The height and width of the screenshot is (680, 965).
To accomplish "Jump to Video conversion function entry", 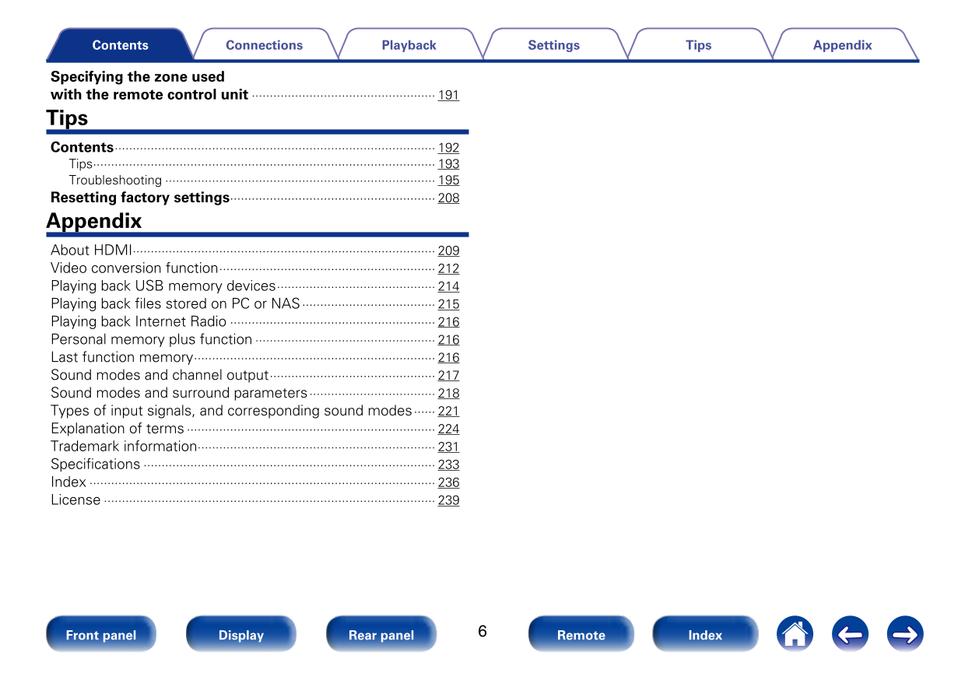I will click(135, 268).
